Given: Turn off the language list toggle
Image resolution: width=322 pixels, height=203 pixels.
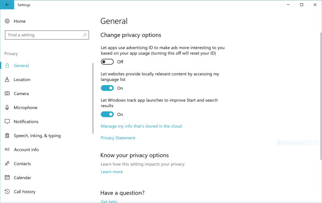Looking at the screenshot, I should point(107,88).
